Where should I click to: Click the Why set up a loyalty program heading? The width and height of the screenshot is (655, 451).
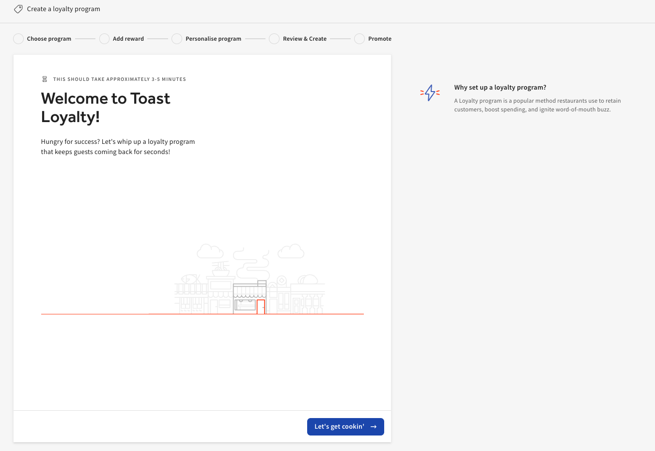click(x=500, y=87)
